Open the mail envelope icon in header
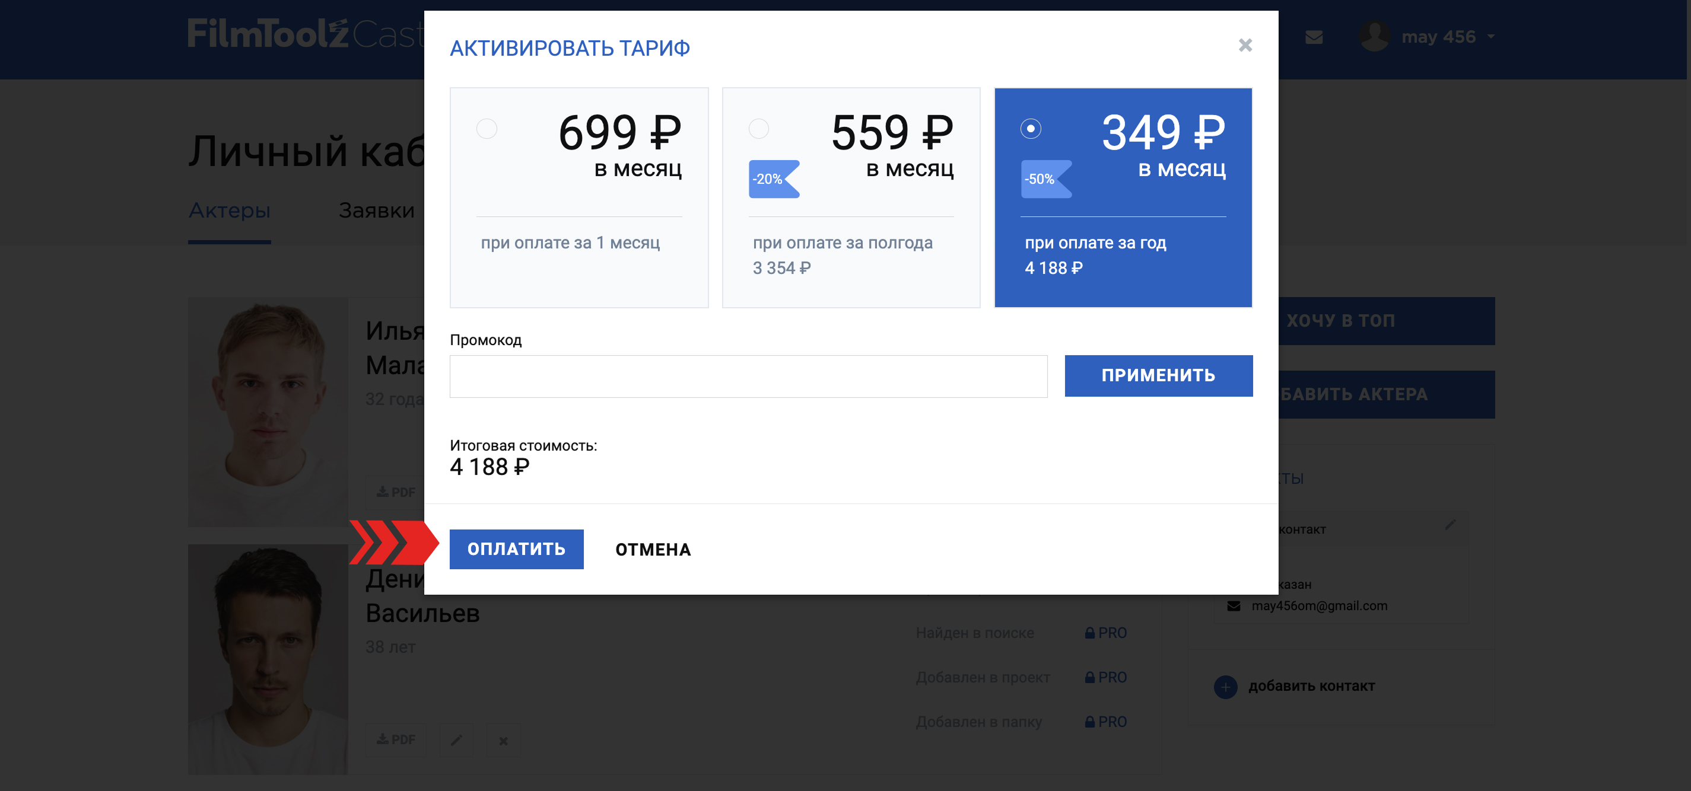The height and width of the screenshot is (791, 1691). point(1314,37)
